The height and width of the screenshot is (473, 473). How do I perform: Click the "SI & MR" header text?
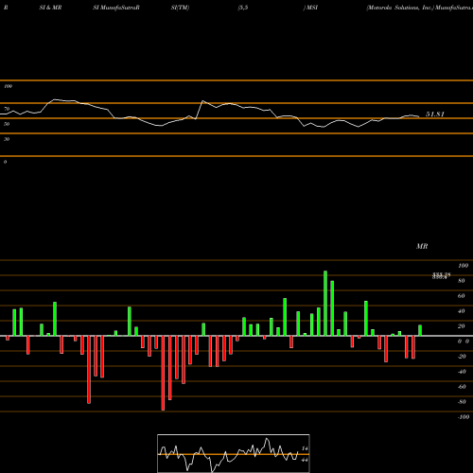tap(50, 8)
